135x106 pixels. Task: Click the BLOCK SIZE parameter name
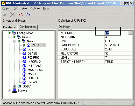[69, 49]
